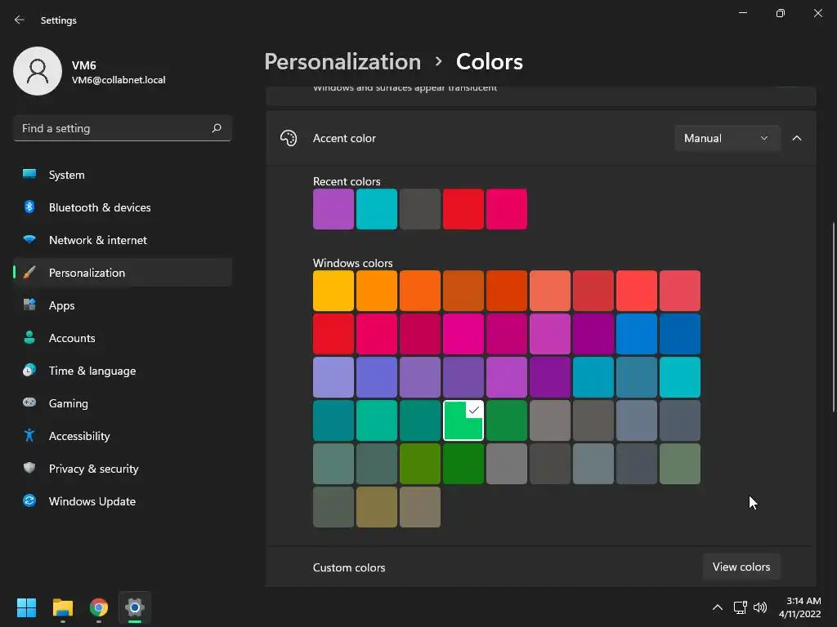Open Gaming settings

(123, 403)
